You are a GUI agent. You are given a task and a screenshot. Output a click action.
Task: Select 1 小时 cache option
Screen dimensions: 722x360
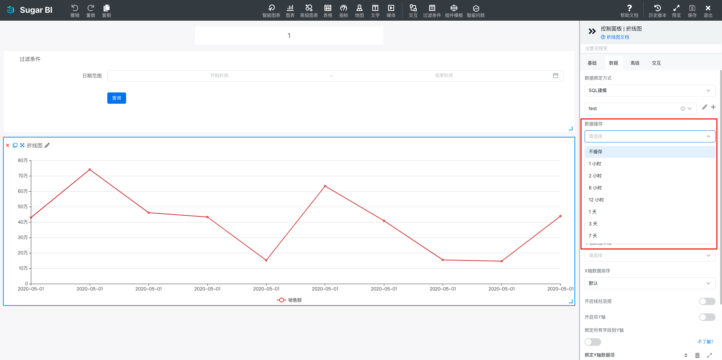pos(650,164)
